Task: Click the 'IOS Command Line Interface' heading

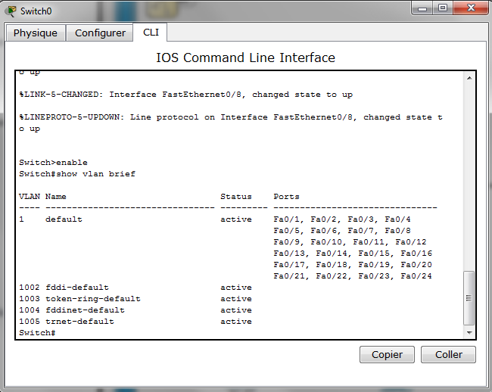Action: point(246,58)
